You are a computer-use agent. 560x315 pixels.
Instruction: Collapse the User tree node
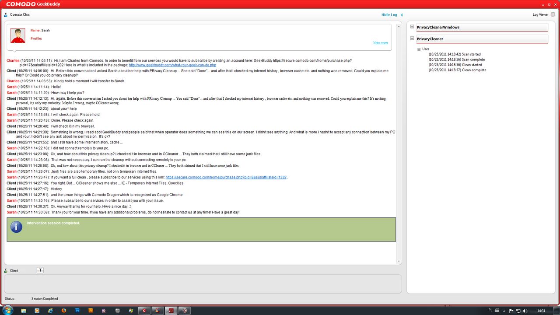[419, 49]
